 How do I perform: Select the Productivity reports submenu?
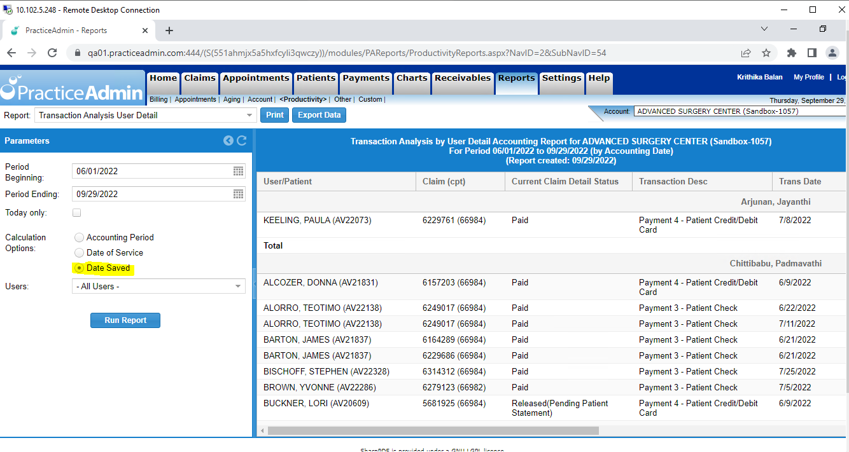(x=303, y=99)
